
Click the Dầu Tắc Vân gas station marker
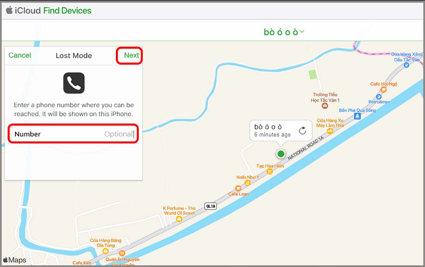point(406,65)
